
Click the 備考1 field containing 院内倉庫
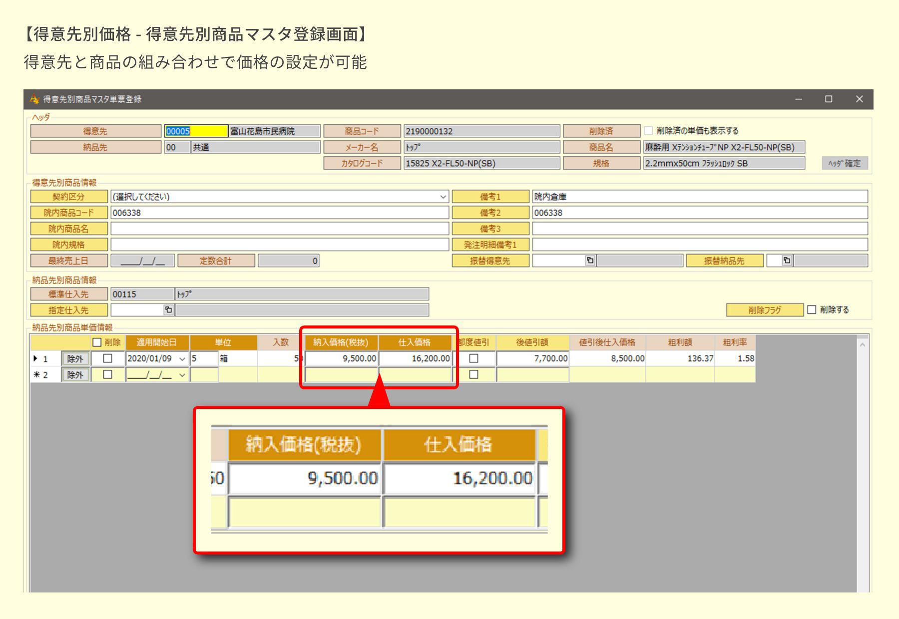[699, 197]
